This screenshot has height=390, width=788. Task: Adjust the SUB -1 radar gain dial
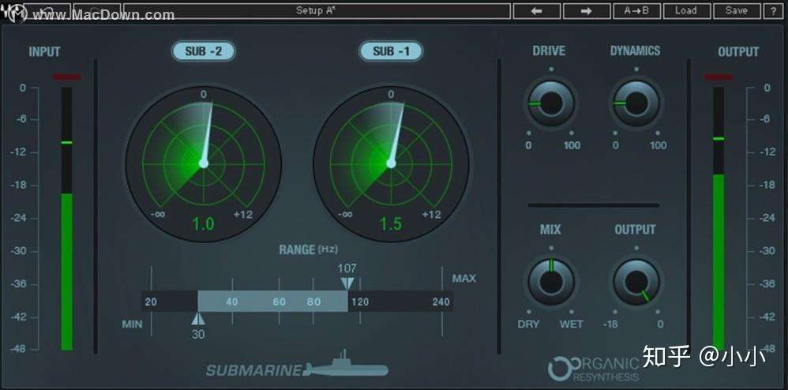pos(391,163)
